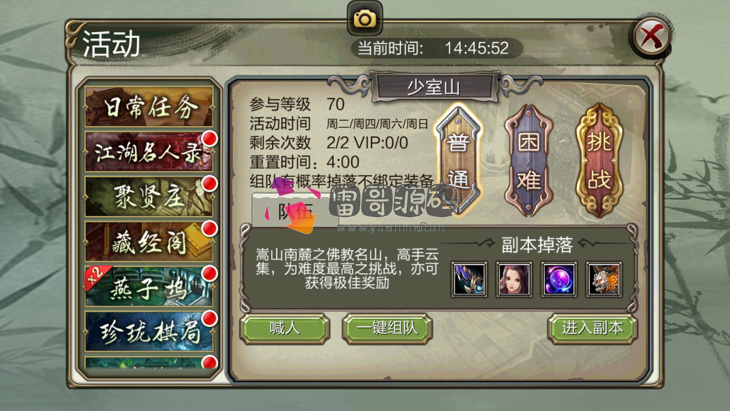Click the 喊人 call players button

pyautogui.click(x=284, y=328)
